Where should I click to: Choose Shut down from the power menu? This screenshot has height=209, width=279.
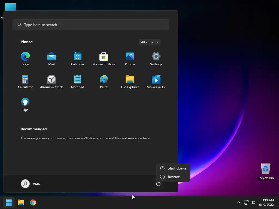(173, 168)
